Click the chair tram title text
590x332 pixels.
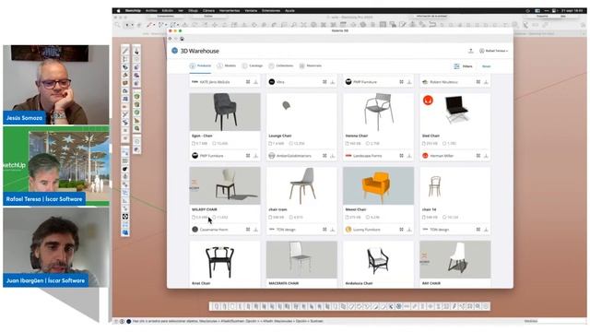[x=277, y=209]
